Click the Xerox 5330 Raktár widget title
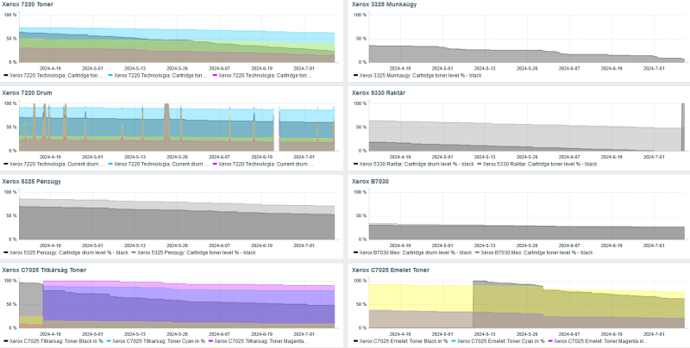 coord(379,93)
